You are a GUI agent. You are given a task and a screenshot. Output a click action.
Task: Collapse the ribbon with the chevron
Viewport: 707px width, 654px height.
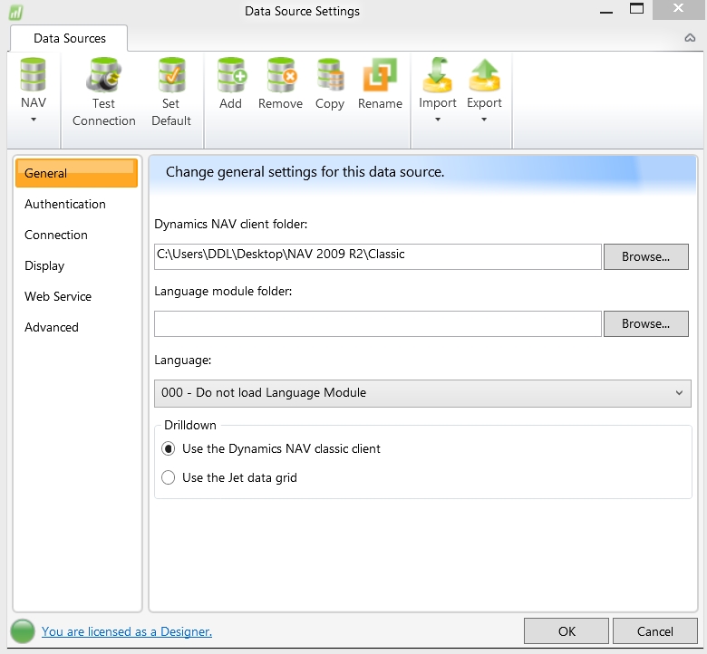(690, 38)
